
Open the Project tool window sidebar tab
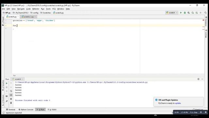coord(3,21)
